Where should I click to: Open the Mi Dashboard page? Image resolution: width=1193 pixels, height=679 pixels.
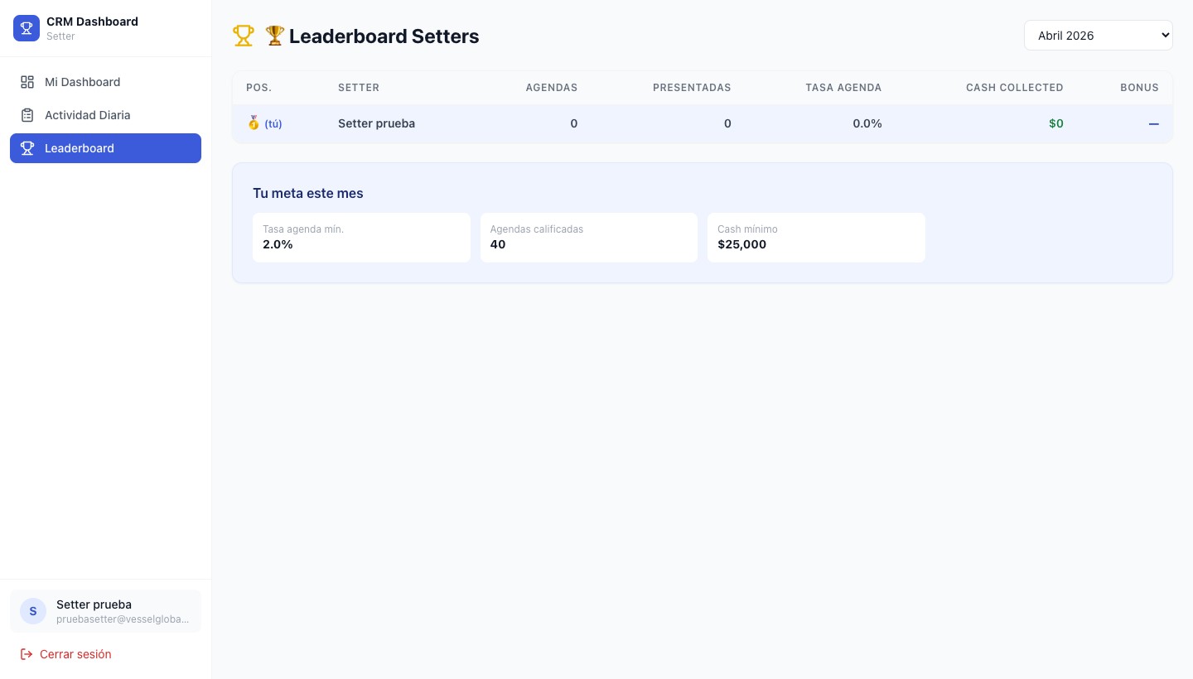(82, 82)
